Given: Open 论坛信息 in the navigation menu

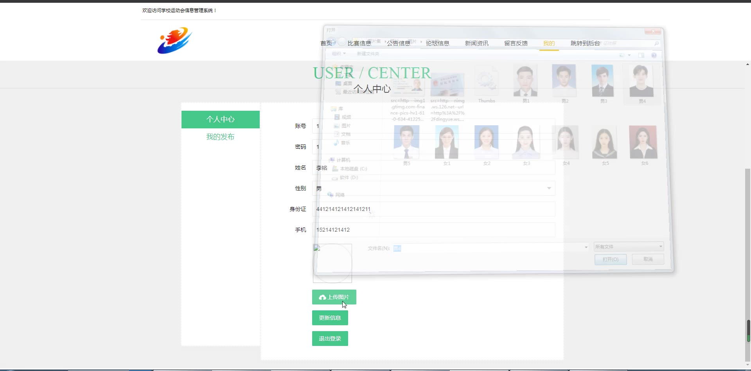Looking at the screenshot, I should pos(438,43).
